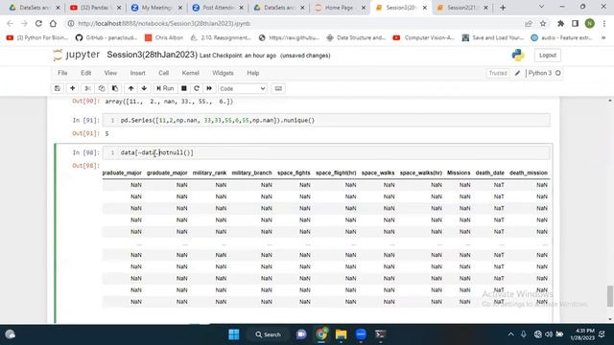Restart kernel and run all fast-forward icon
Viewport: 614px width, 345px height.
tap(209, 88)
